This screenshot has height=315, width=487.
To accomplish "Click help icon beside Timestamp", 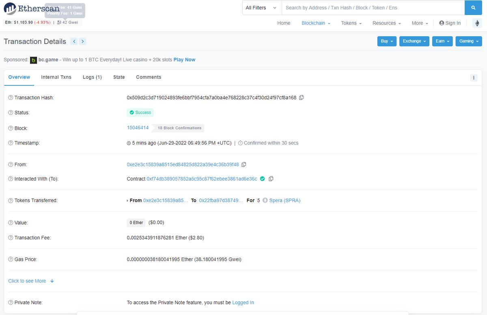I will click(11, 143).
